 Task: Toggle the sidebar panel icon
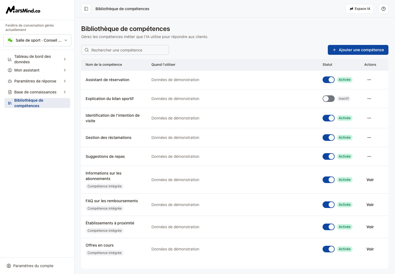click(86, 9)
